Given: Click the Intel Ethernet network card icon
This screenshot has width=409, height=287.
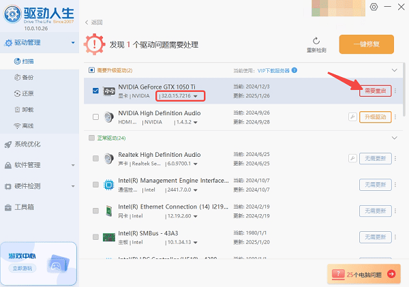Looking at the screenshot, I should (x=109, y=211).
